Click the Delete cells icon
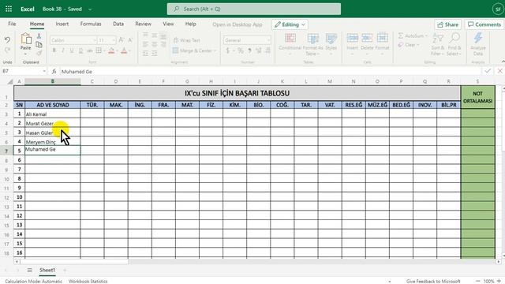This screenshot has height=284, width=505. click(367, 39)
